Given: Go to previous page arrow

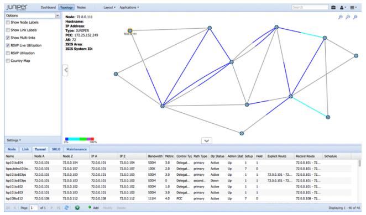Looking at the screenshot, I should point(15,207).
